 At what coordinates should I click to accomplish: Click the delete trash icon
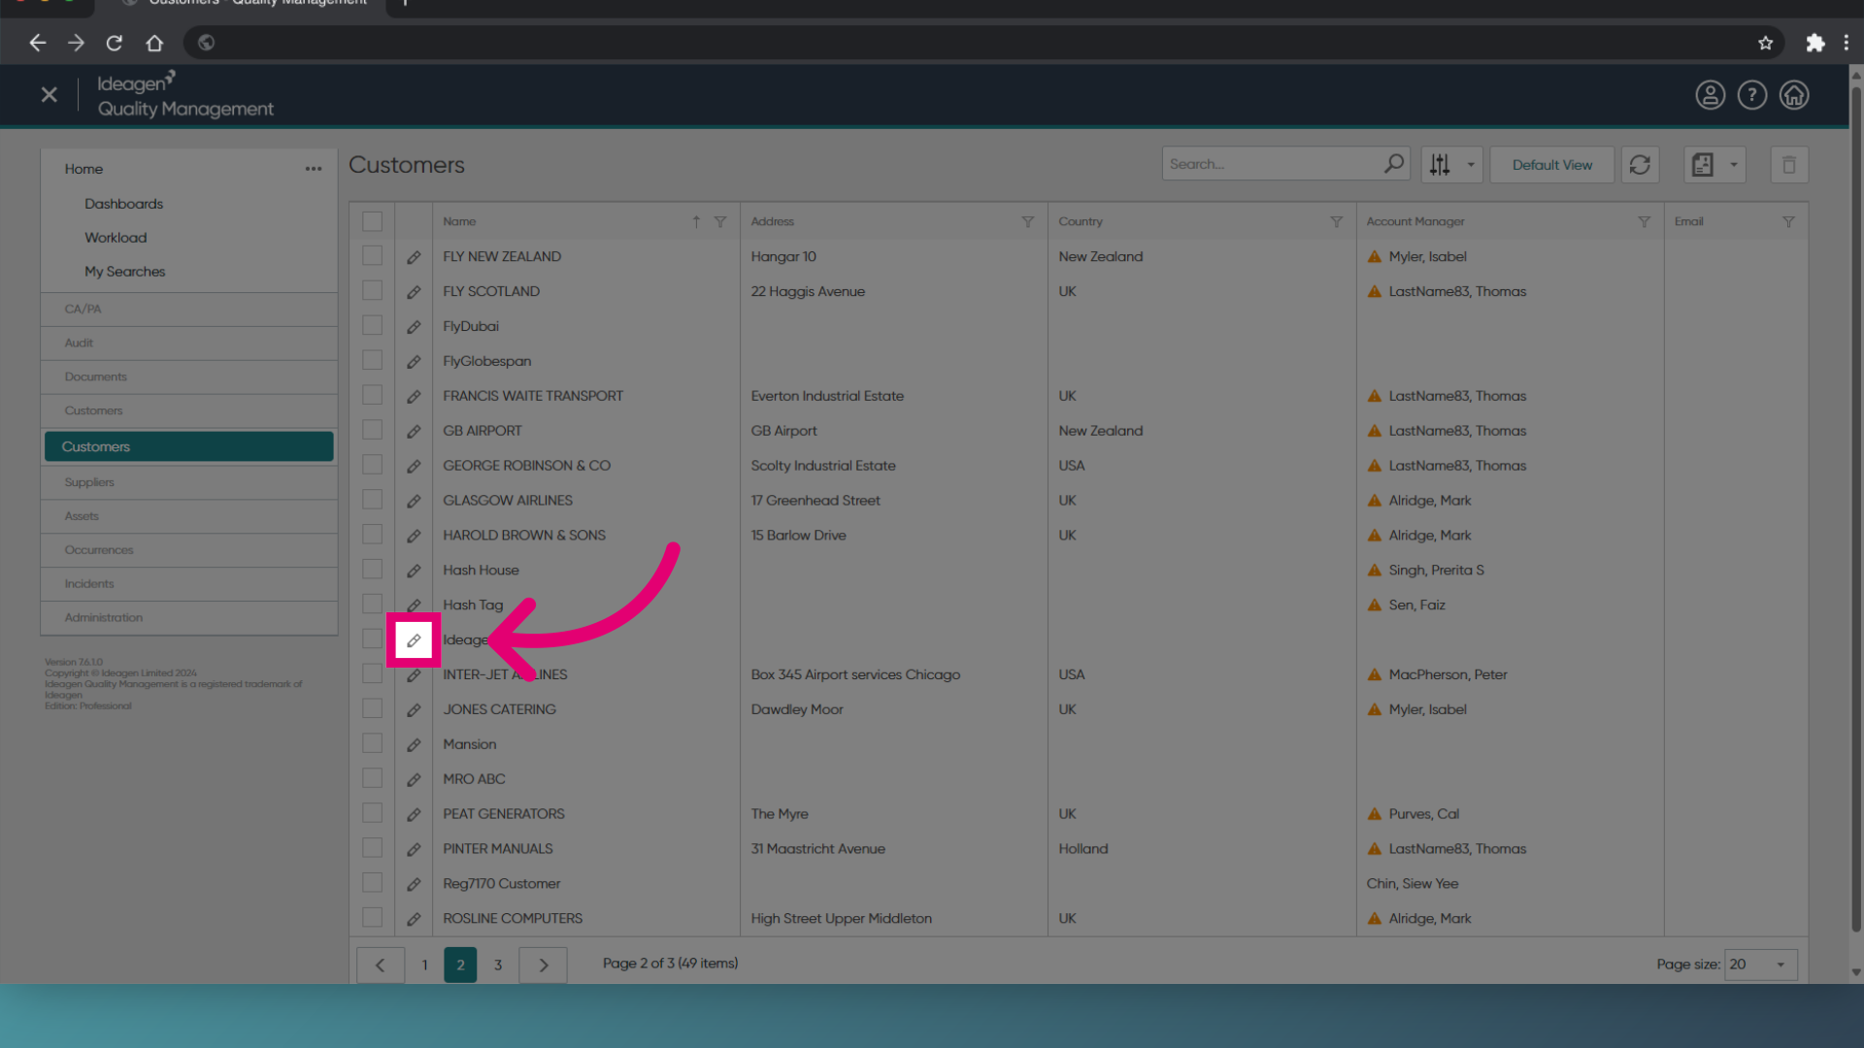pyautogui.click(x=1789, y=165)
